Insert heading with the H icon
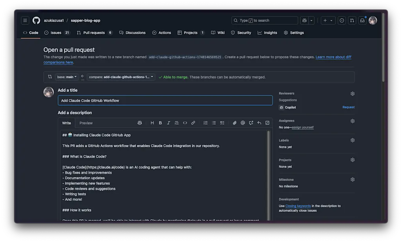This screenshot has width=402, height=242. tap(152, 123)
